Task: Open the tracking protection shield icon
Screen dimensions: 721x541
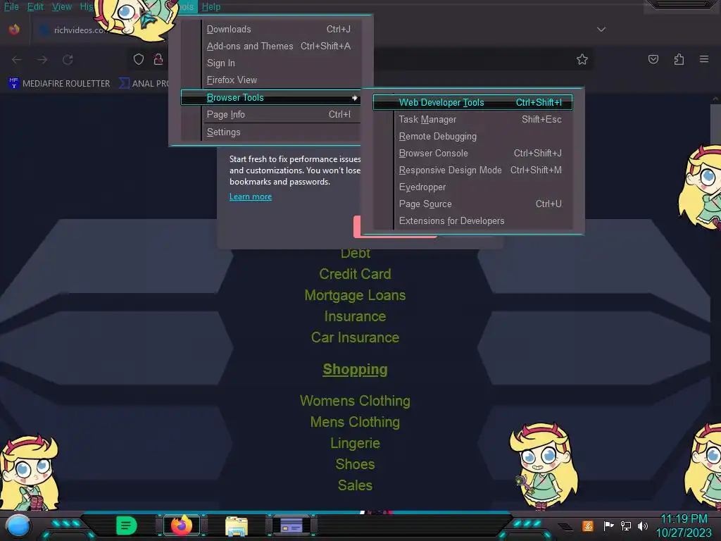Action: [139, 59]
